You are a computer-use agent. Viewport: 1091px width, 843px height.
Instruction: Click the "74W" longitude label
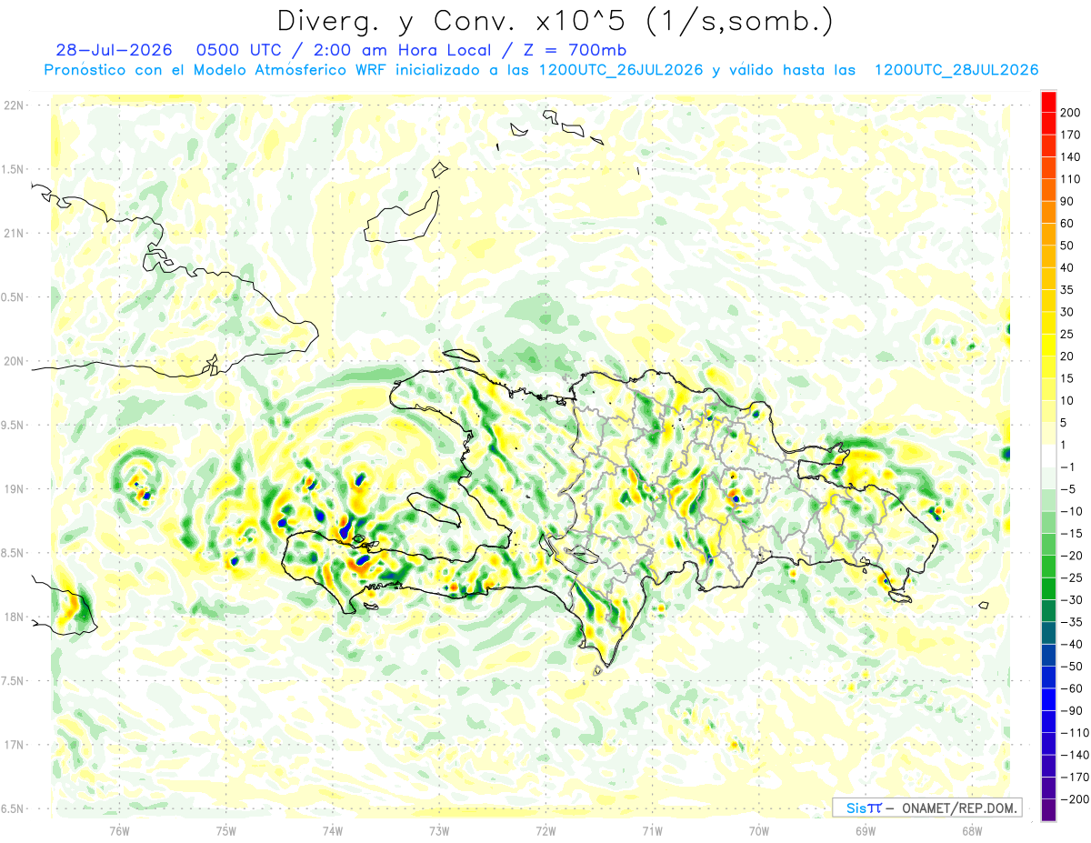tap(333, 830)
